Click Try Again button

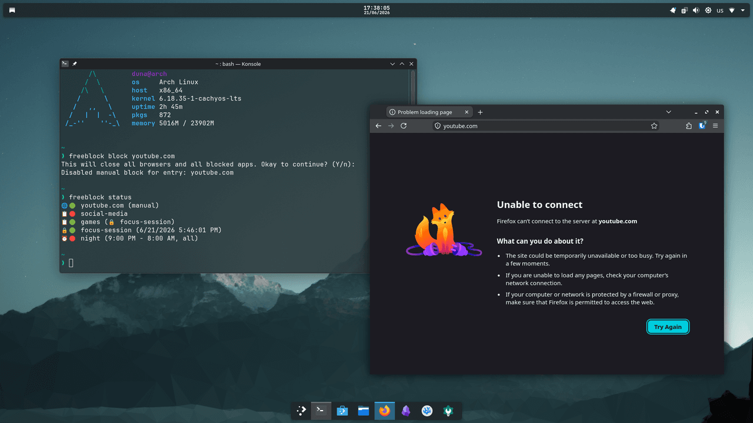click(x=668, y=327)
